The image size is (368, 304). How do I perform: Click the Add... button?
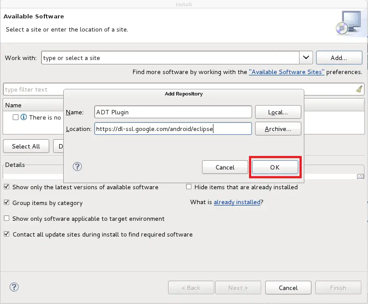[339, 57]
